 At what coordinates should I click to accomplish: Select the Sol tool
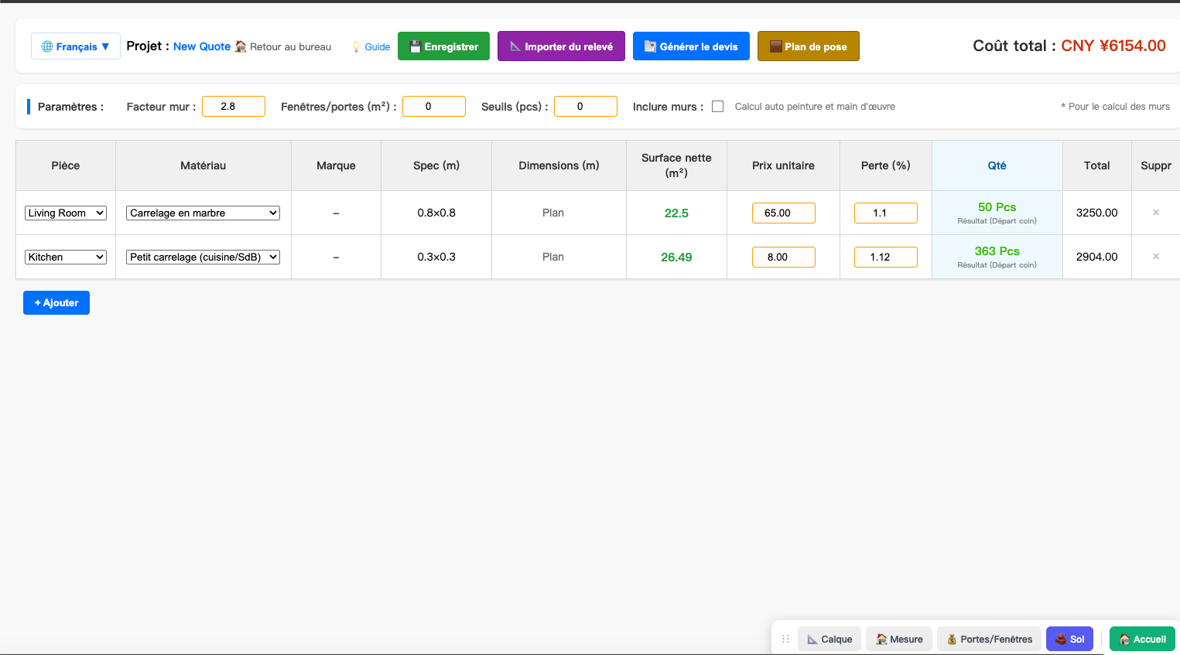1070,640
